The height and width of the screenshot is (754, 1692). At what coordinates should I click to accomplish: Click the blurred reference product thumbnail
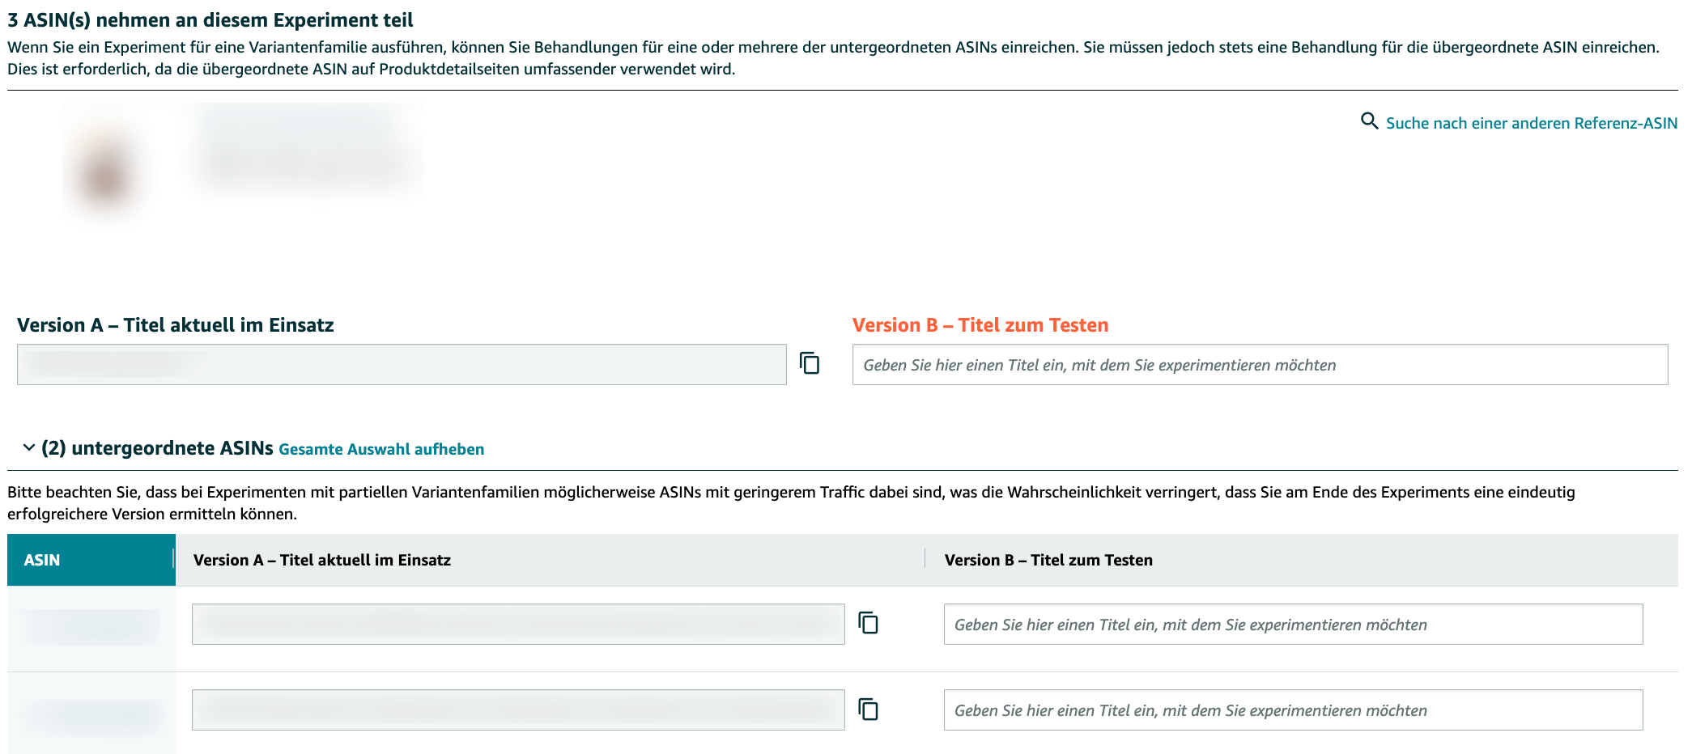click(x=107, y=168)
